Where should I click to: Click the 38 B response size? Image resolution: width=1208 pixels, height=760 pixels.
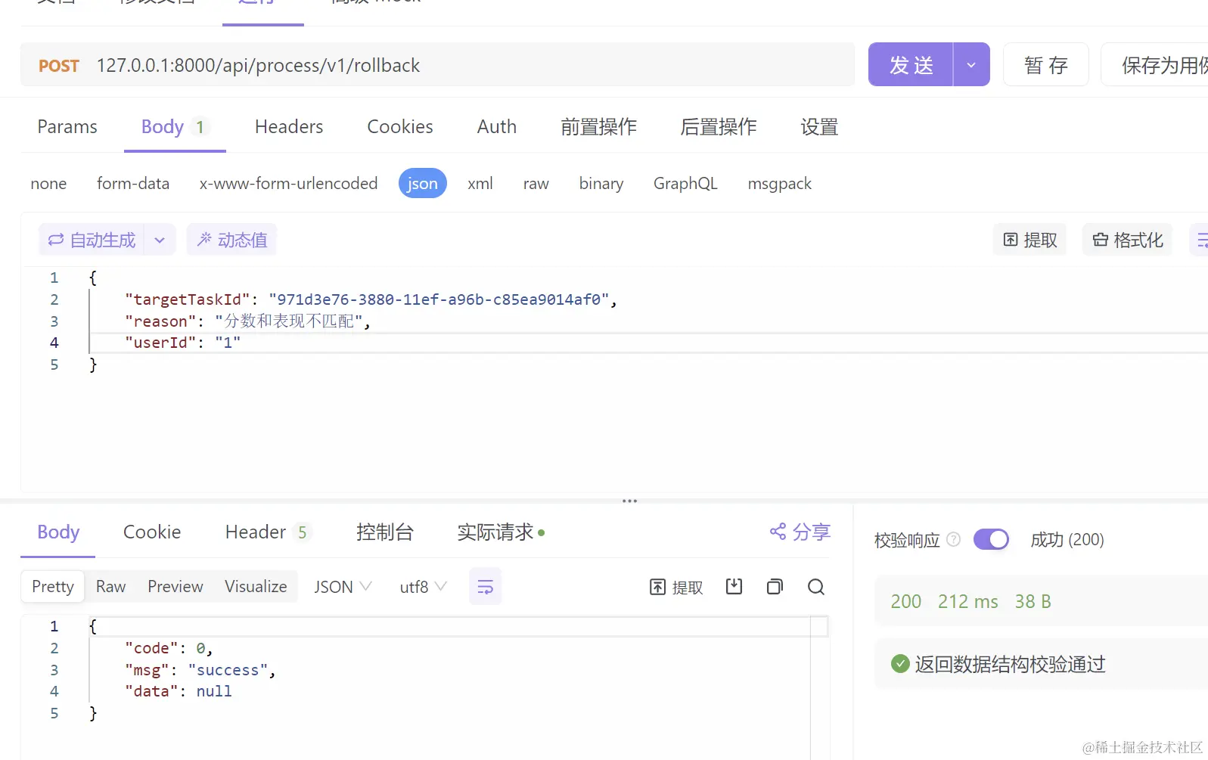[x=1033, y=601]
